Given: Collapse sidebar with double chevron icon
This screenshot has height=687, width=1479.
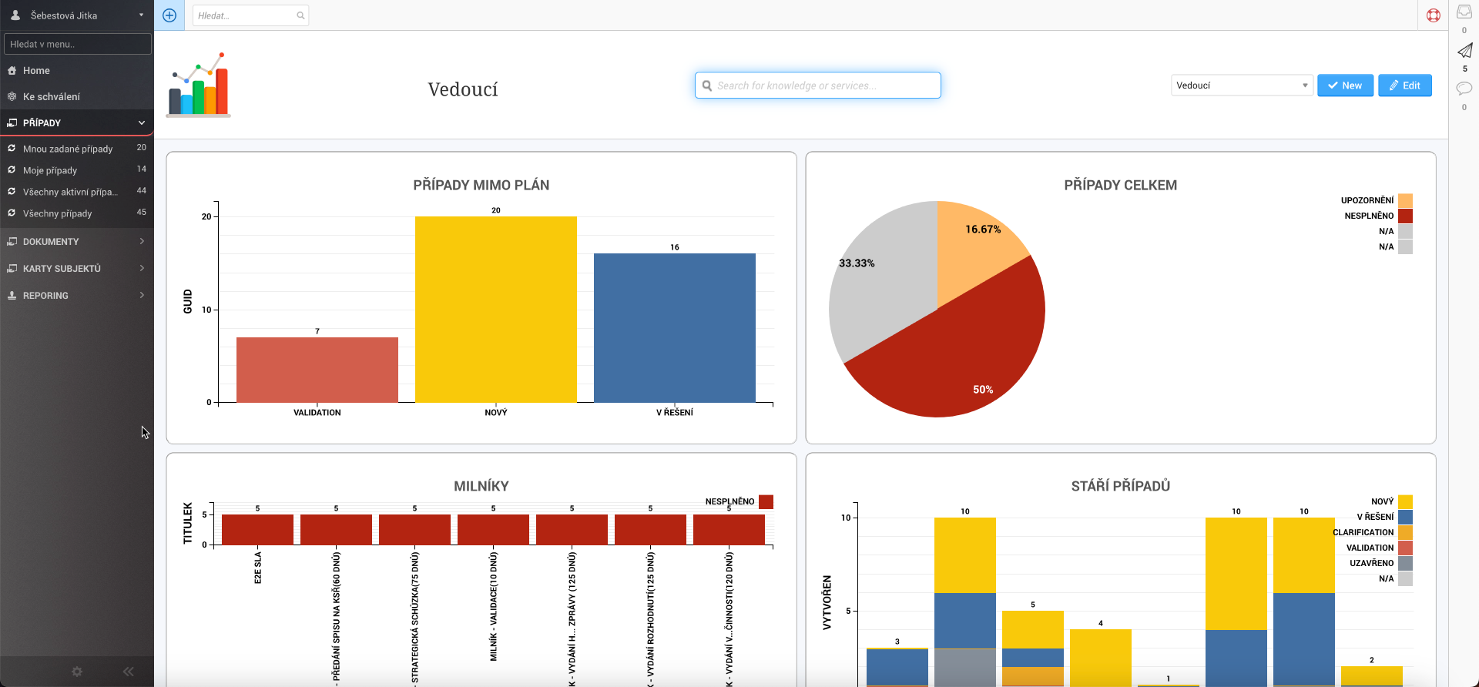Looking at the screenshot, I should (129, 672).
